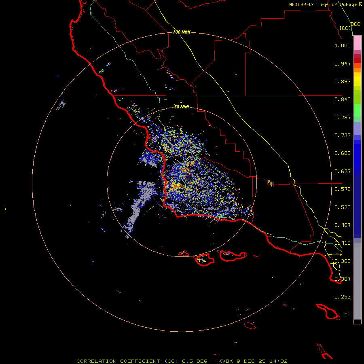
Task: Click the 50 NMI range ring label
Action: [x=182, y=107]
